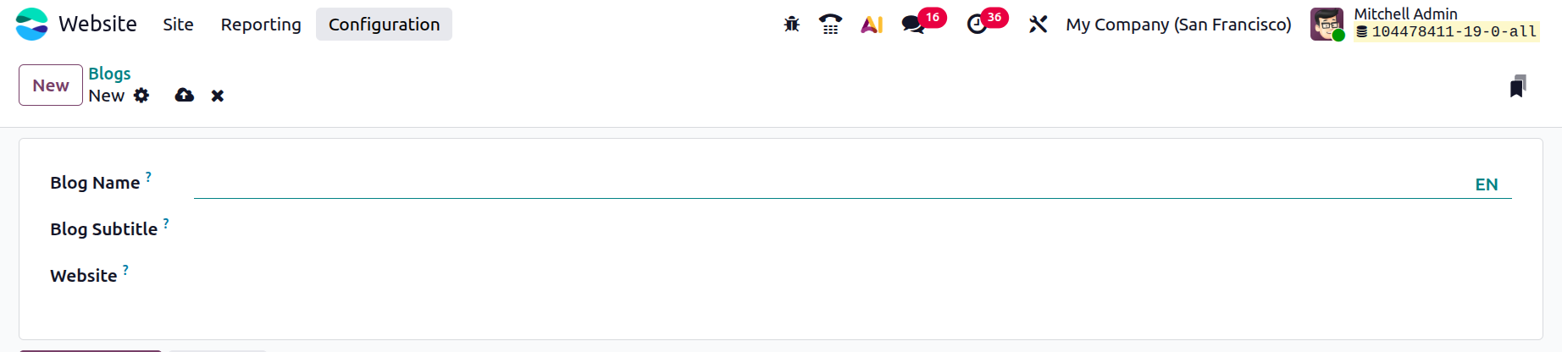Open the gear actions menu
The width and height of the screenshot is (1562, 352).
(141, 96)
